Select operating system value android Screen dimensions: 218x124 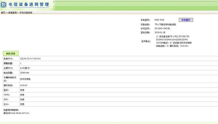(x=23, y=85)
